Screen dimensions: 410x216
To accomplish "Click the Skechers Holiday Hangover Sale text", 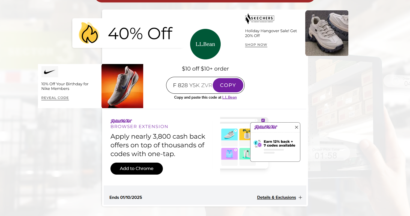I will pyautogui.click(x=271, y=33).
